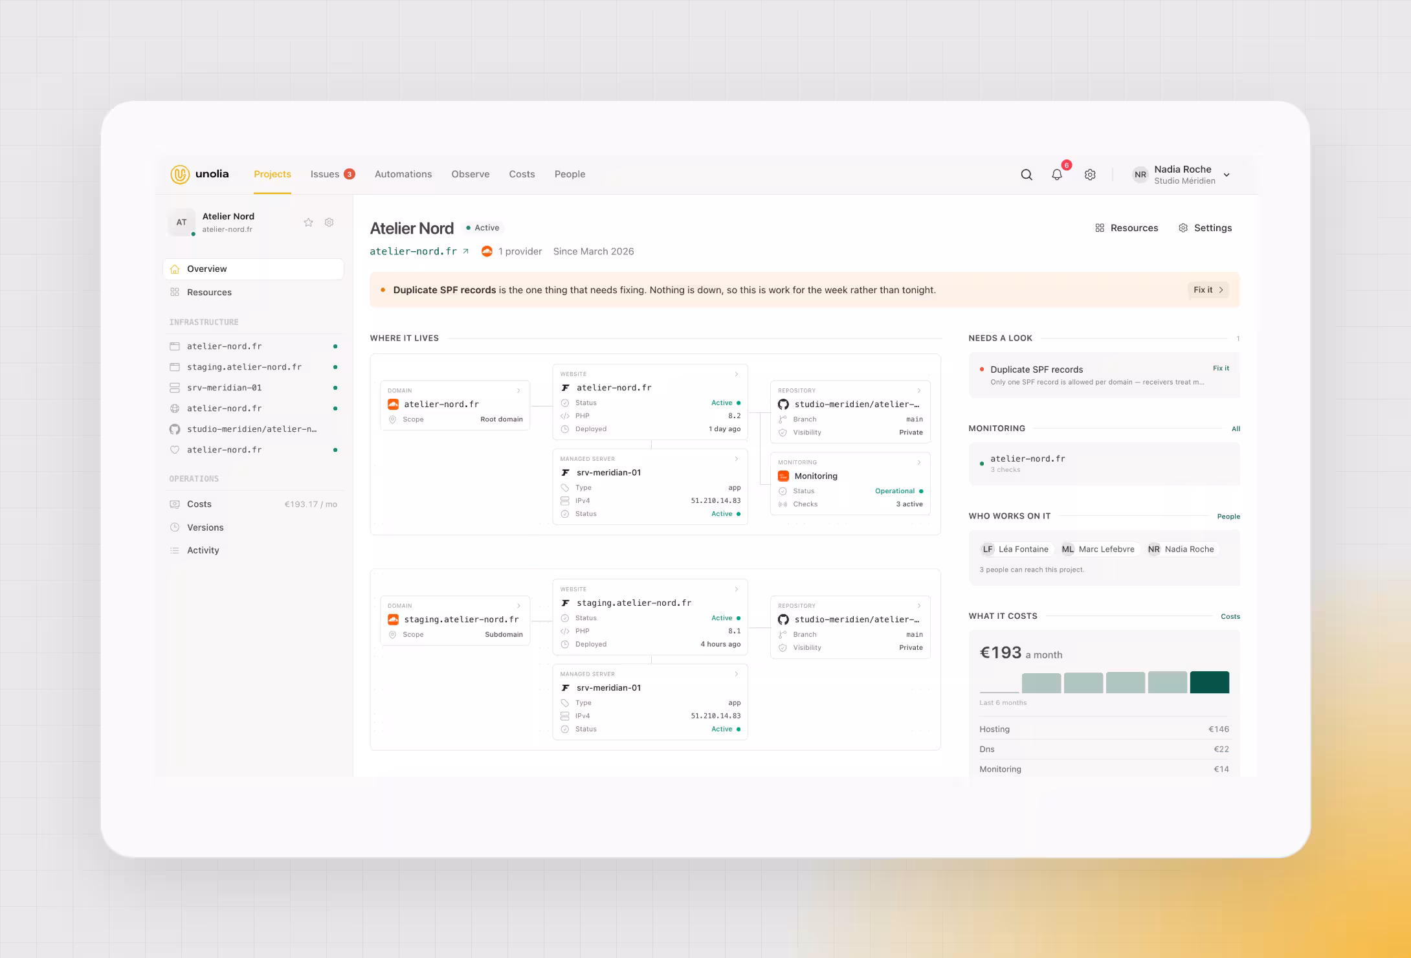This screenshot has width=1411, height=958.
Task: Open staging.atelier-nord.fr in the sidebar
Action: click(x=253, y=367)
